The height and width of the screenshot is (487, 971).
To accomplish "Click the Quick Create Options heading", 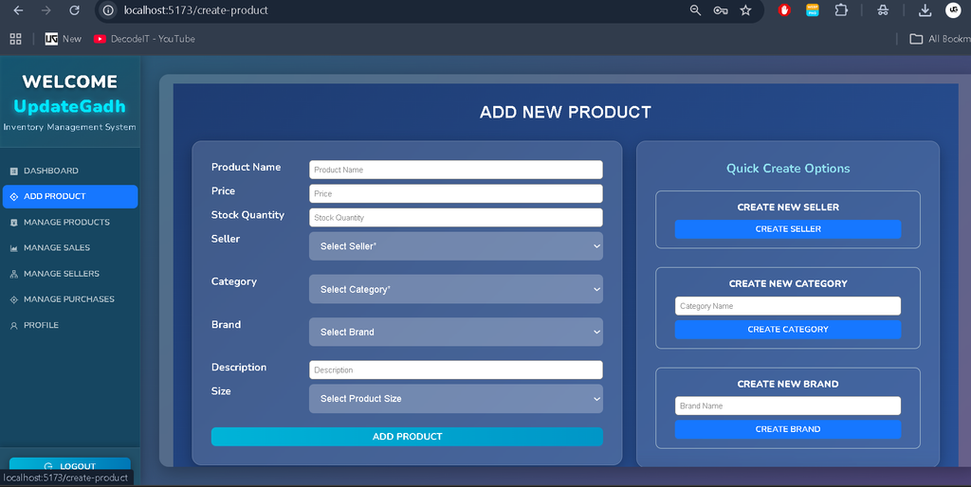I will pos(788,169).
